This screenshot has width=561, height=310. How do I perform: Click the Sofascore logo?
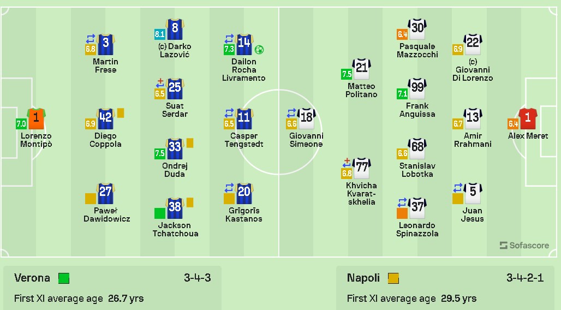click(524, 245)
